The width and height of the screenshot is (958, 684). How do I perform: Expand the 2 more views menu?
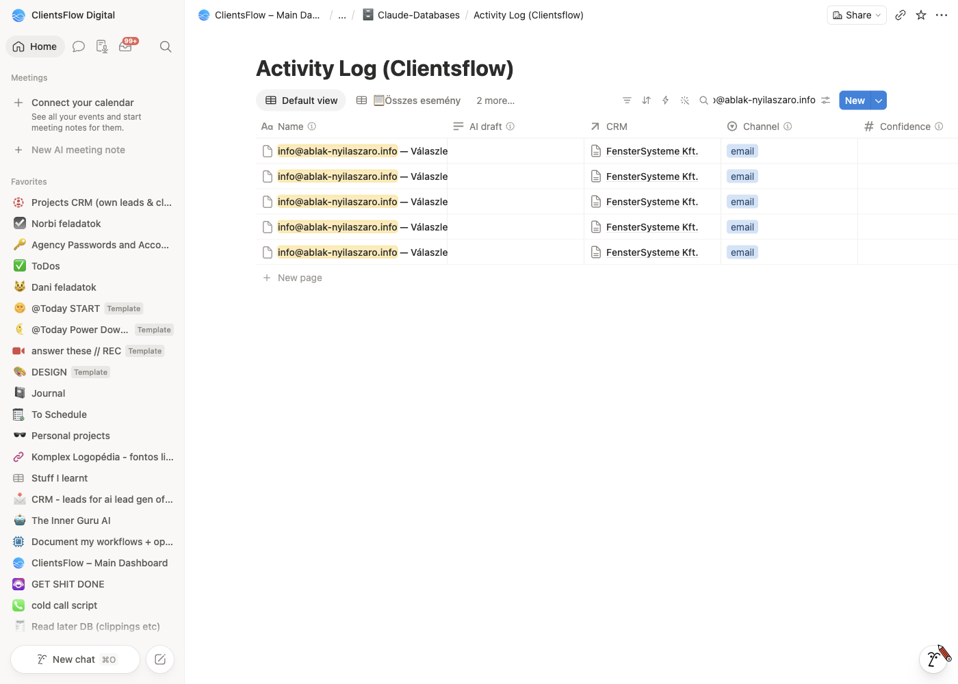495,101
